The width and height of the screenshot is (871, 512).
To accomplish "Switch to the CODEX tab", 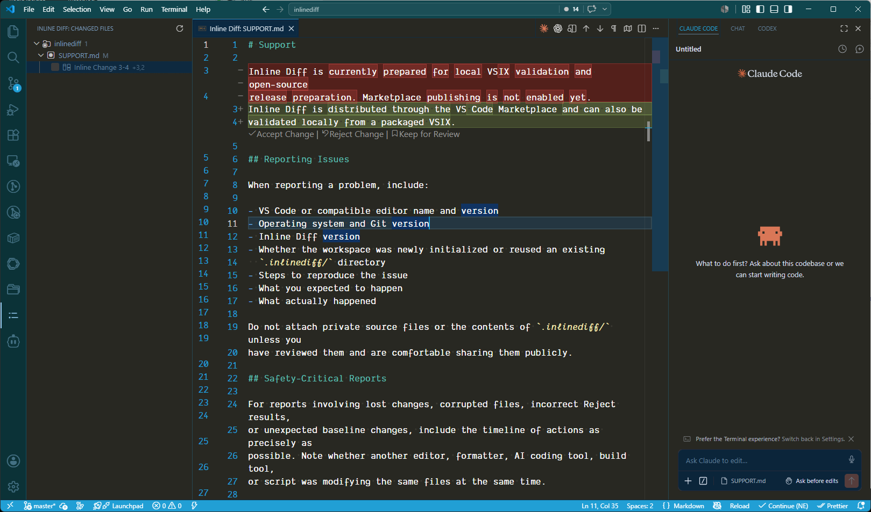I will pyautogui.click(x=767, y=28).
